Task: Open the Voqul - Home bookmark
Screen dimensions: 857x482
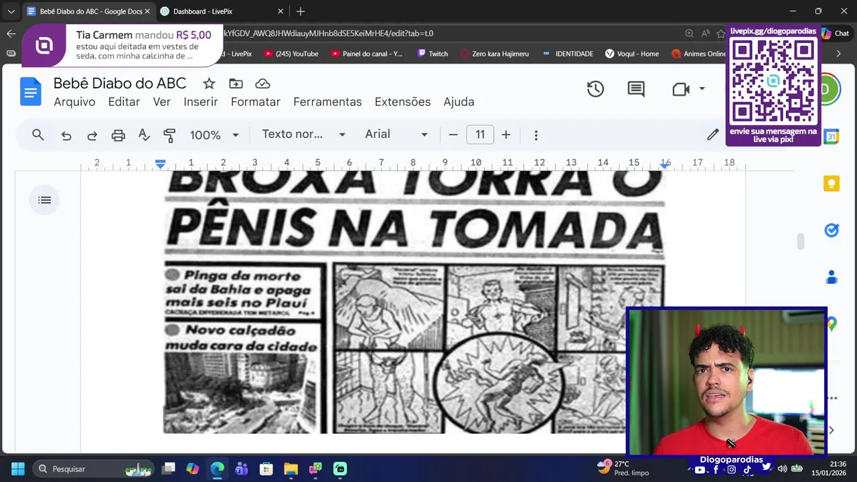Action: point(632,54)
